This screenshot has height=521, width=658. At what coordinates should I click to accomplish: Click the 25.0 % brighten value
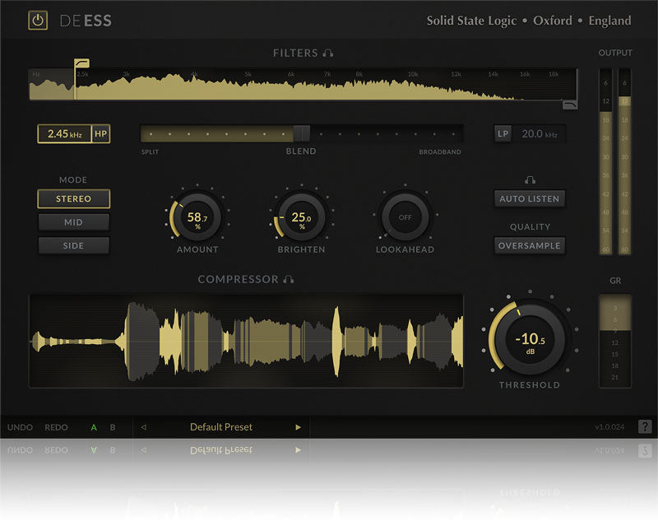tap(301, 219)
